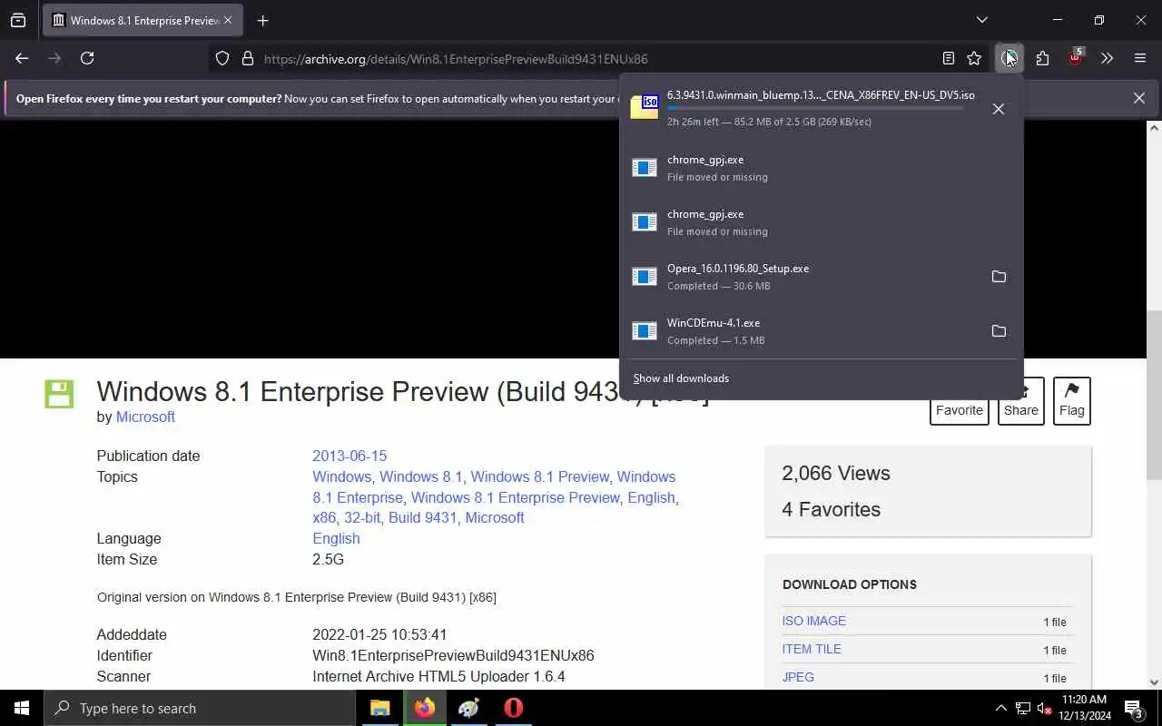Select the first chrome_gpj.exe download entry
Screen dimensions: 1162x726
pos(821,168)
